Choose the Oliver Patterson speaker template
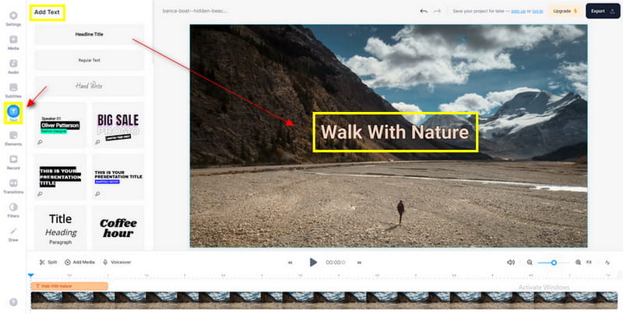The width and height of the screenshot is (623, 314). coord(61,125)
